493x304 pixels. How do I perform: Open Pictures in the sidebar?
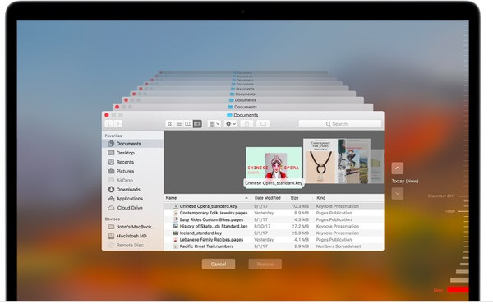tap(132, 171)
